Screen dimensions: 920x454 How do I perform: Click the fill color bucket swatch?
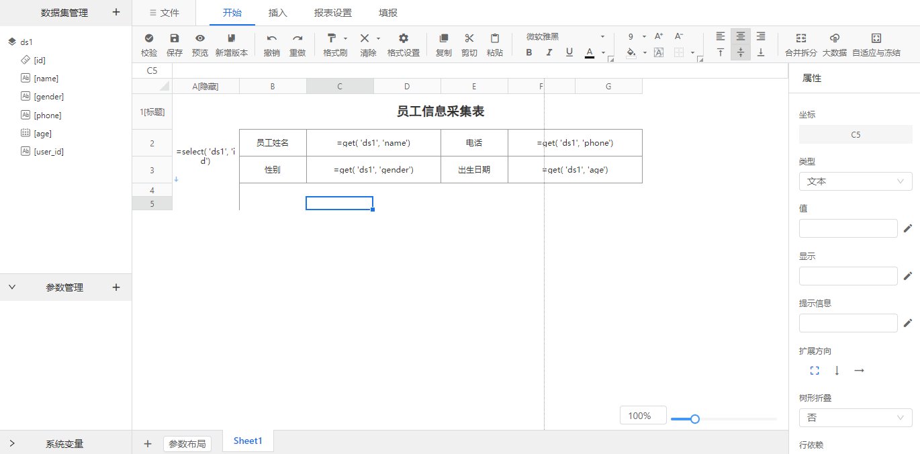[x=631, y=52]
